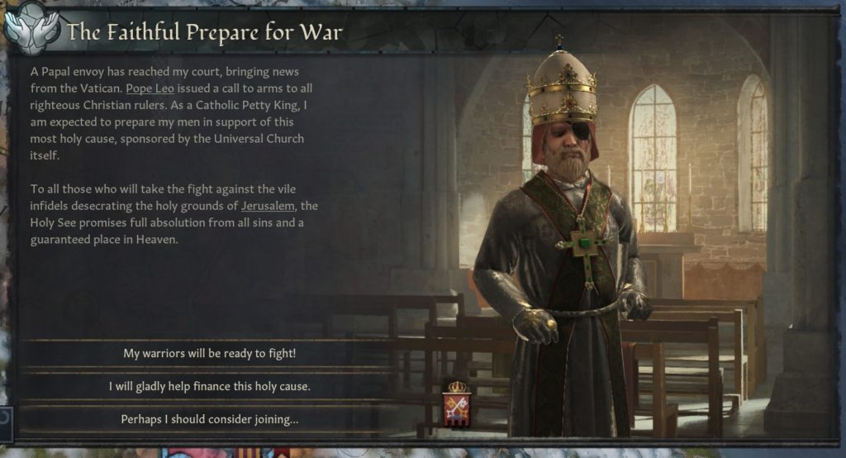
Task: Select the dark red shield beside striped arms
Action: [x=281, y=452]
